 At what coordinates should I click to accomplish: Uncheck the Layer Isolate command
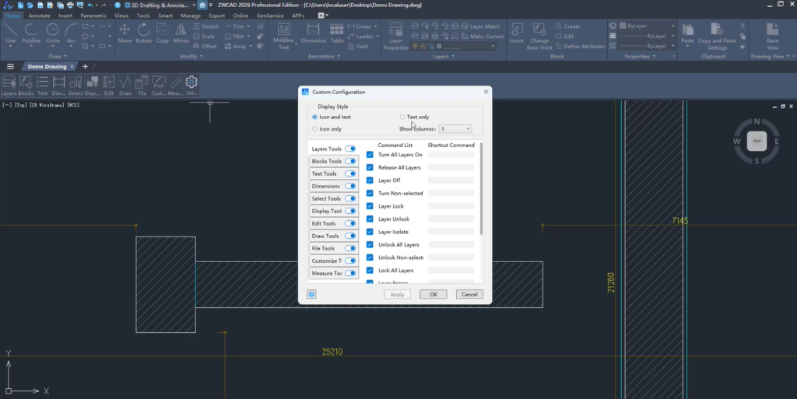pyautogui.click(x=370, y=232)
